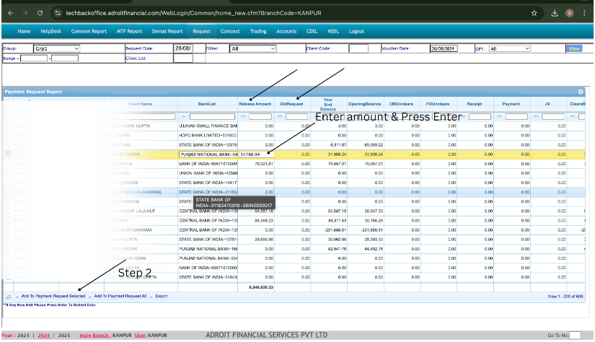Select the checkbox for HDFC Bank Limited row
Viewport: 595px width, 342px height.
9,135
